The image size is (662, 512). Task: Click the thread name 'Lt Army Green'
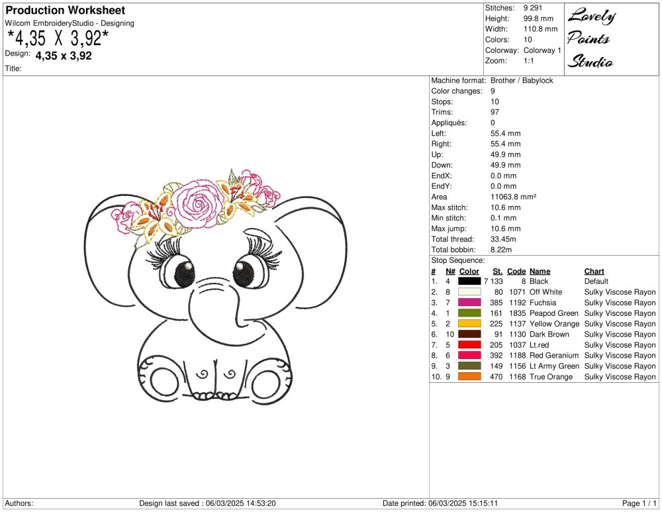click(554, 366)
